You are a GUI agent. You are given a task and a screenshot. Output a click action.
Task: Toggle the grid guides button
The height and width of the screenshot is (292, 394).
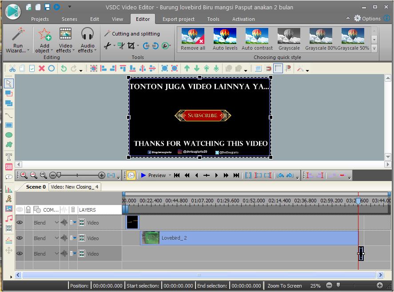pos(278,68)
